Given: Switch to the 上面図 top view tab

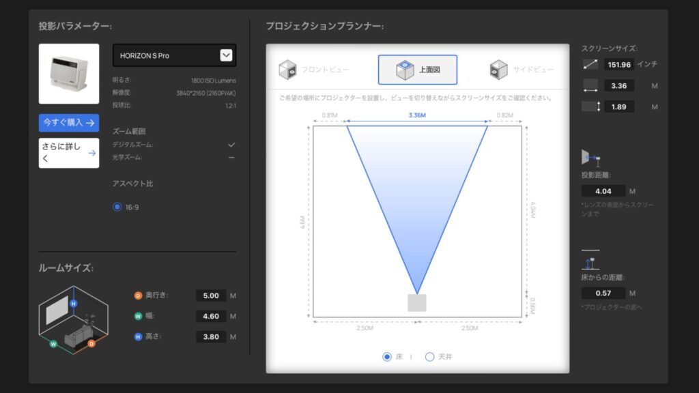Looking at the screenshot, I should [x=418, y=70].
